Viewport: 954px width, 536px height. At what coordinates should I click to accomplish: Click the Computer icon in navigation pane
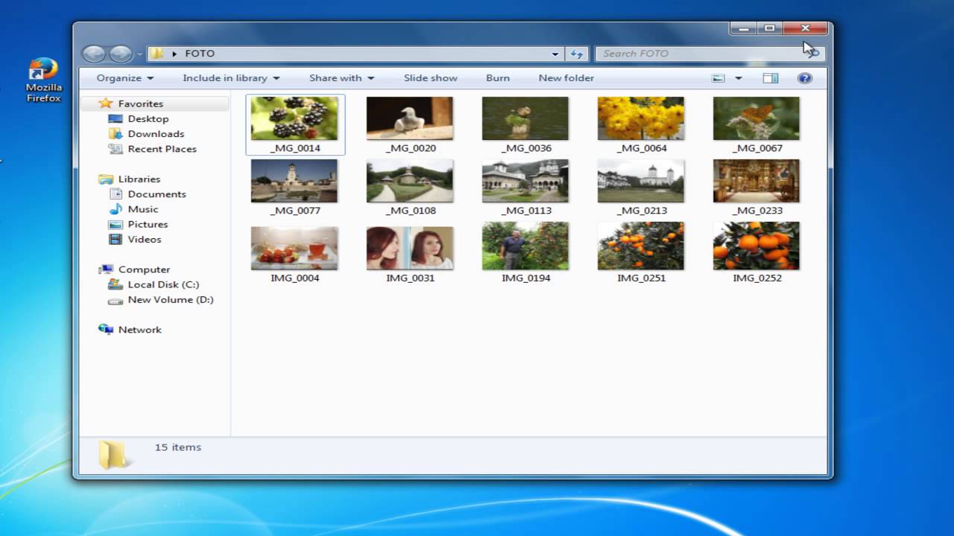[x=106, y=269]
